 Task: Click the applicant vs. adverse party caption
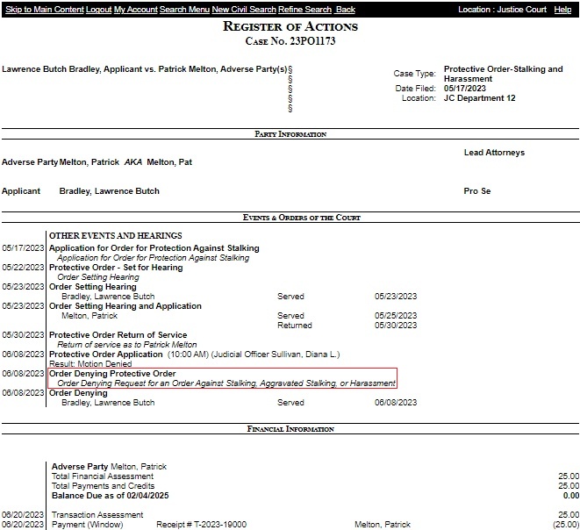pos(145,69)
